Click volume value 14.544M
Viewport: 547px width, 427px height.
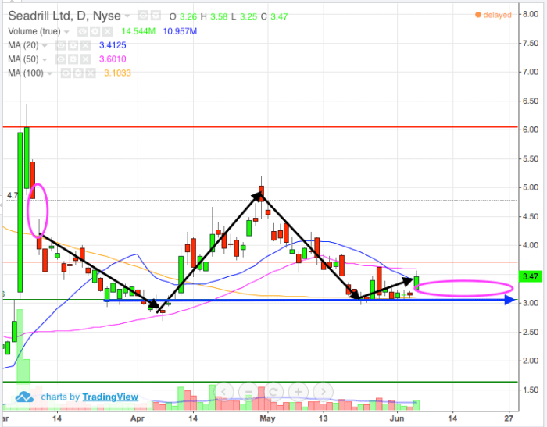click(138, 31)
